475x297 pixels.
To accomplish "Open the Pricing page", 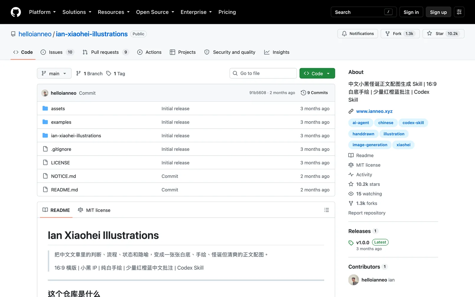I will 227,12.
